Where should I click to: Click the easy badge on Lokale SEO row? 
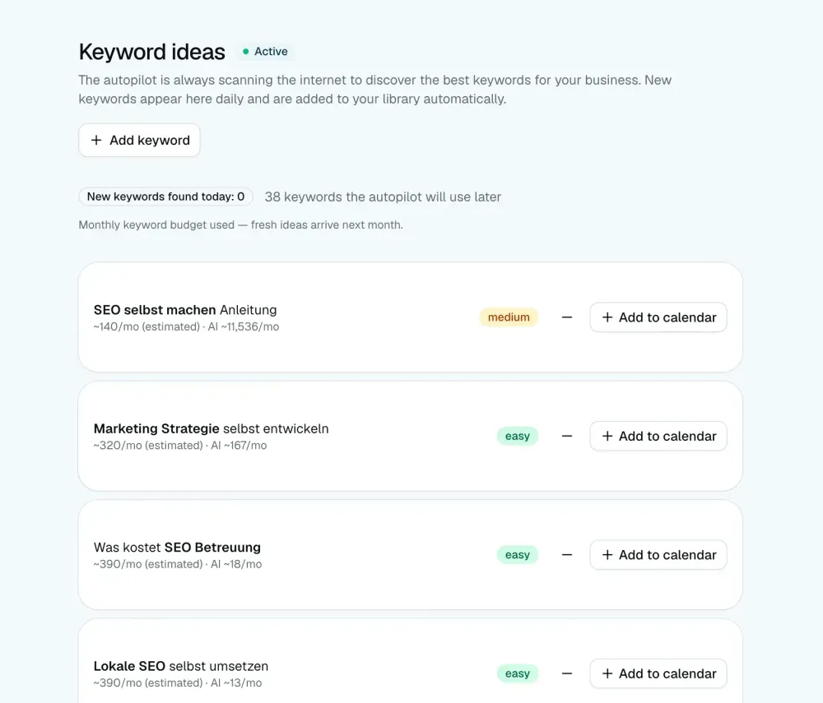pyautogui.click(x=518, y=673)
